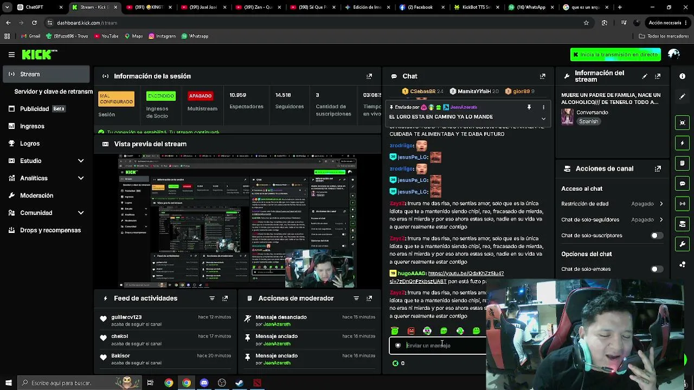Open Discord from the taskbar
The image size is (694, 390).
click(x=204, y=383)
